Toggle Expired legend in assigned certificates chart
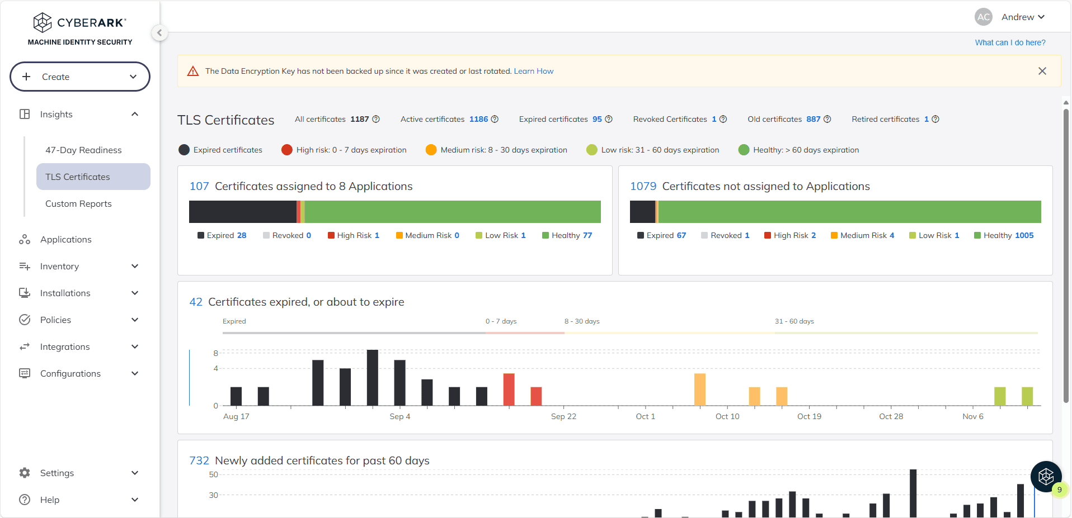 [222, 235]
